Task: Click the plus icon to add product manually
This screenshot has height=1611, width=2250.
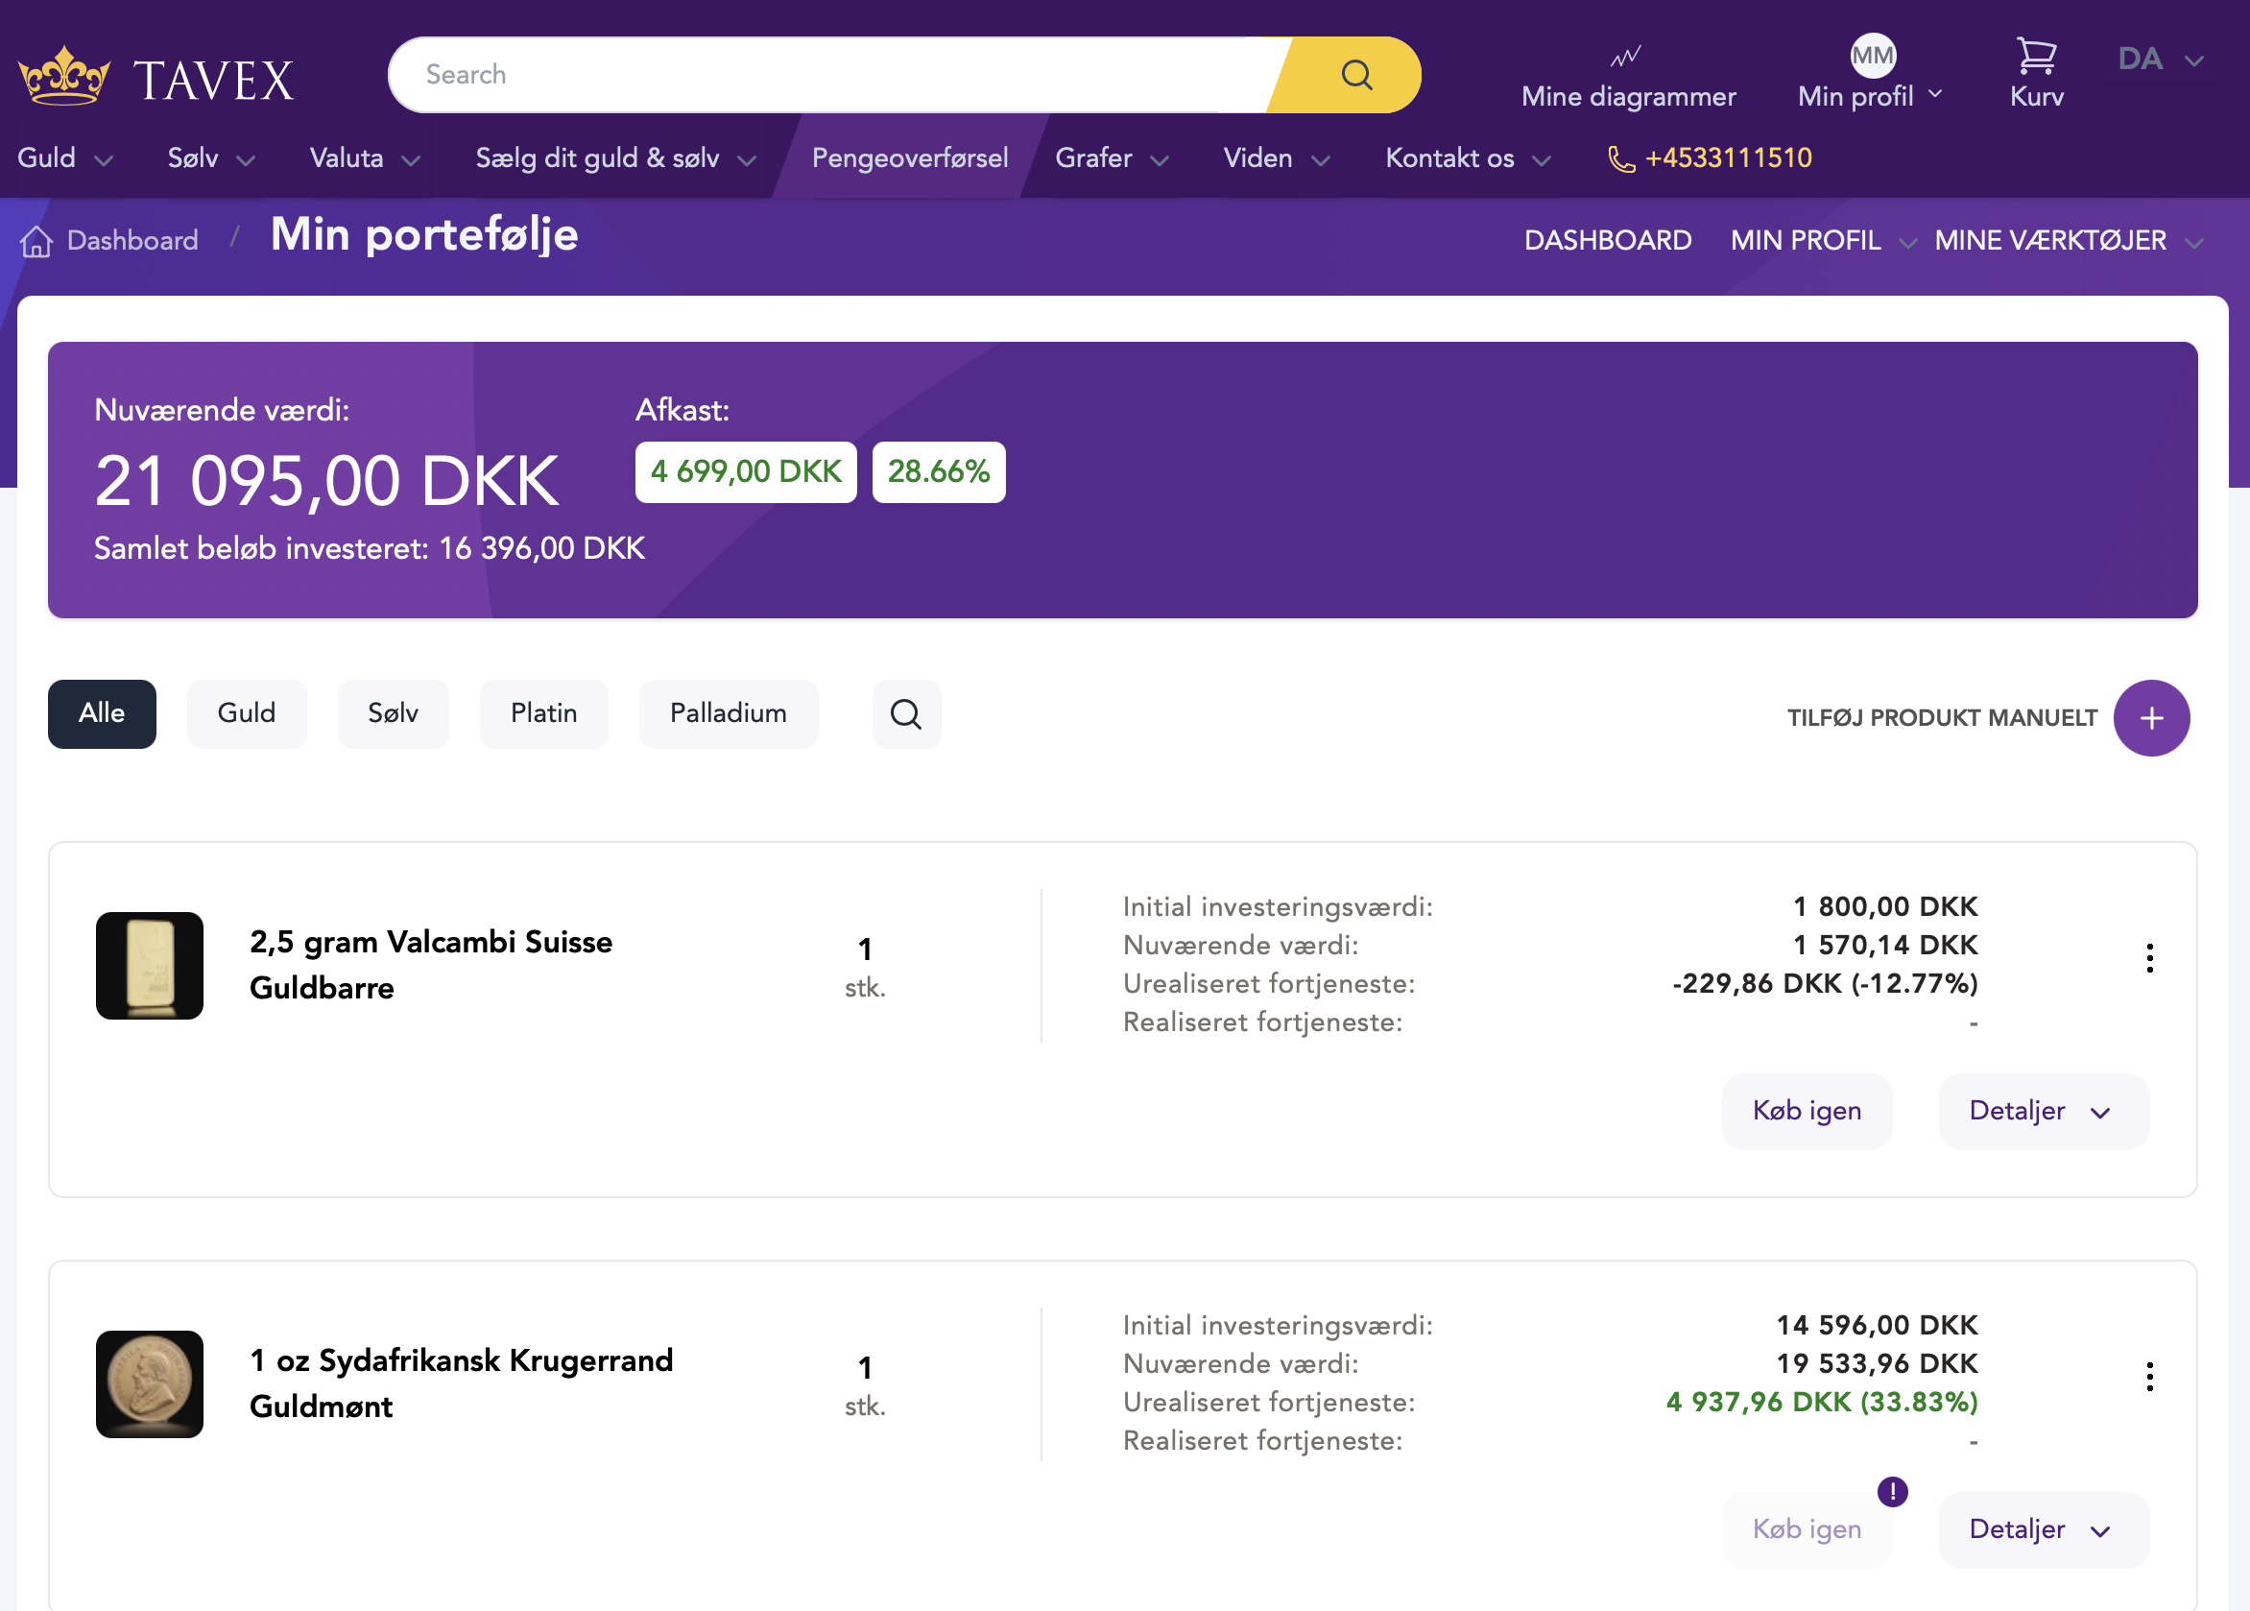Action: [2151, 717]
